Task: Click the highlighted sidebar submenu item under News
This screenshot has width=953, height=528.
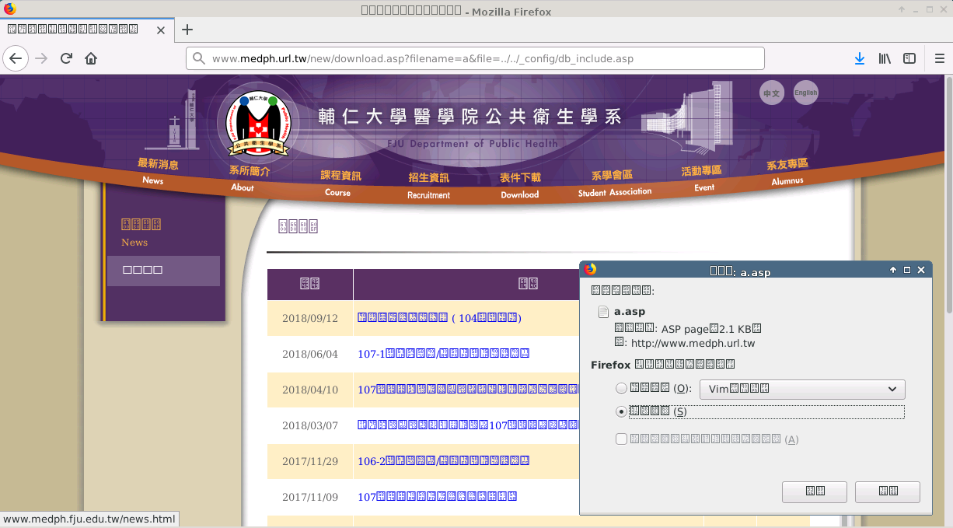Action: tap(163, 271)
